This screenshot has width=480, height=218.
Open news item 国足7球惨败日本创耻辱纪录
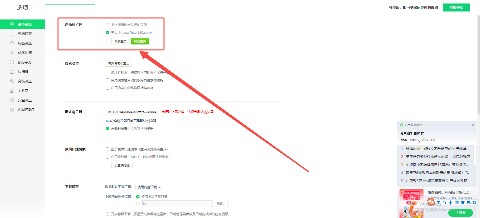point(439,173)
